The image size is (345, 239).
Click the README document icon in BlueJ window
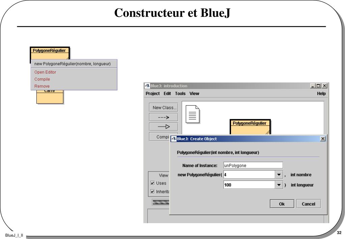click(x=193, y=114)
